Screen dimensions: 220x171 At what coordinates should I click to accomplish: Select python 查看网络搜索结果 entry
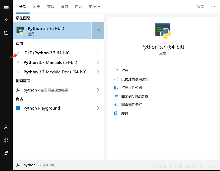59,90
